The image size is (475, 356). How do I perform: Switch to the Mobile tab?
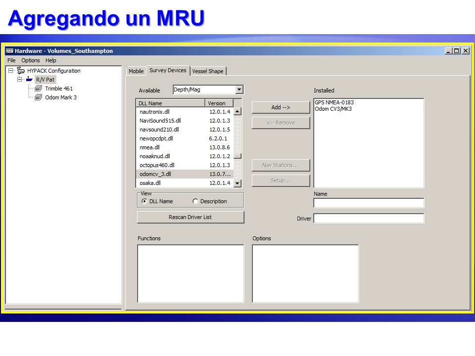(x=136, y=71)
